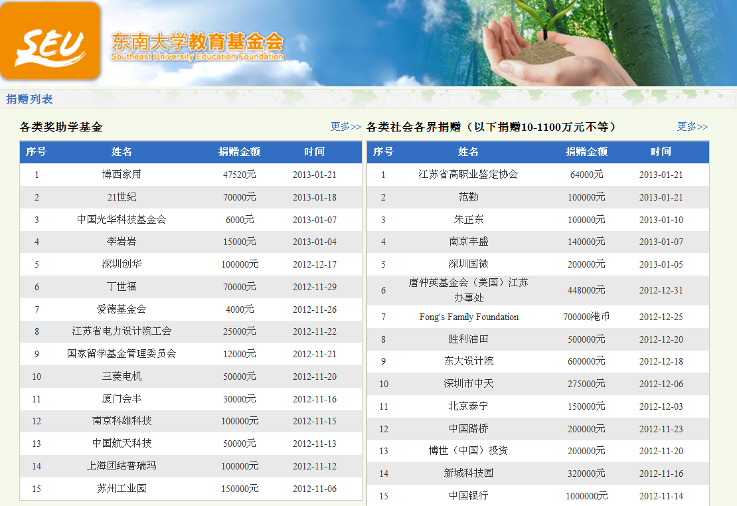Image resolution: width=737 pixels, height=506 pixels.
Task: Click 序号 header in right table
Action: pos(383,152)
